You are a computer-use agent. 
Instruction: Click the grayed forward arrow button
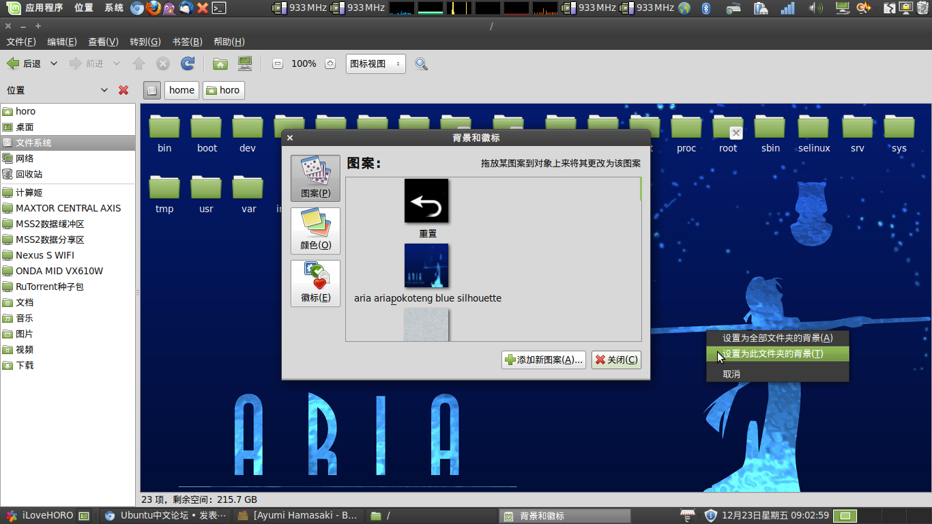(x=86, y=63)
